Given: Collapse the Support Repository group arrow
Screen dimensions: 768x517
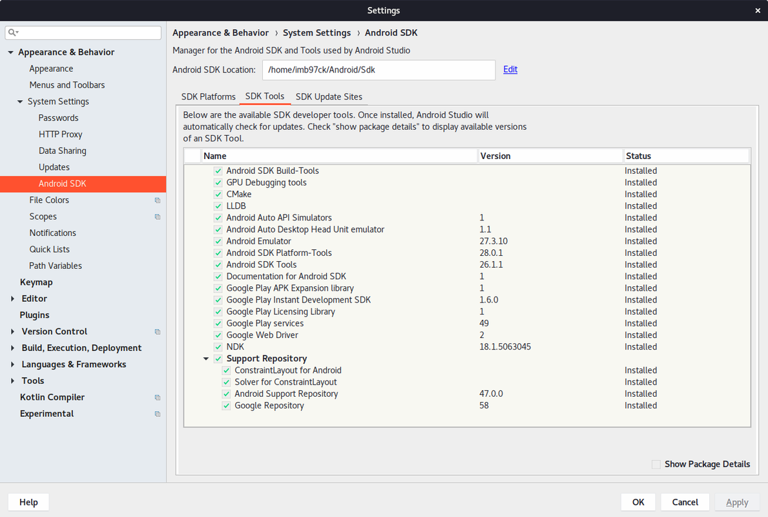Looking at the screenshot, I should point(206,359).
